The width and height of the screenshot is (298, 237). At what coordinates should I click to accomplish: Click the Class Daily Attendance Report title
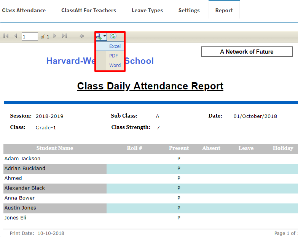150,86
